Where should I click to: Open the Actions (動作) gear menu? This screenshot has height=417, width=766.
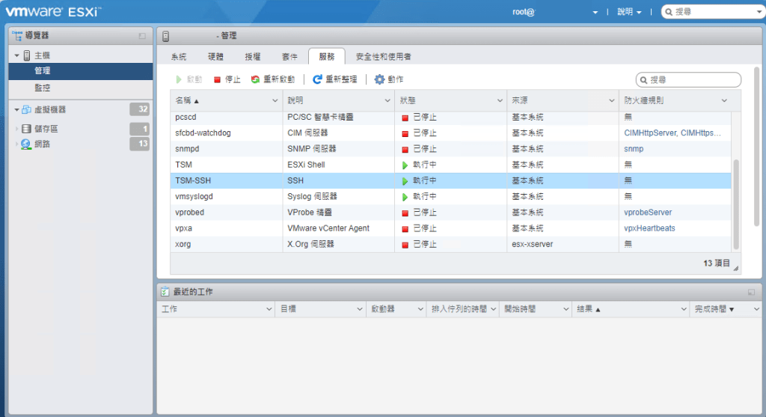pos(379,79)
